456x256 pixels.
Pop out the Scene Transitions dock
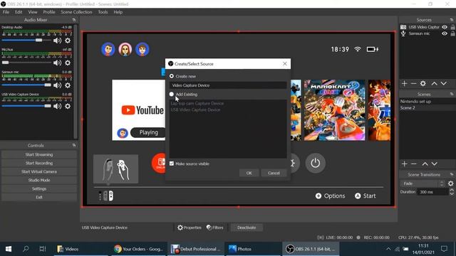point(451,174)
